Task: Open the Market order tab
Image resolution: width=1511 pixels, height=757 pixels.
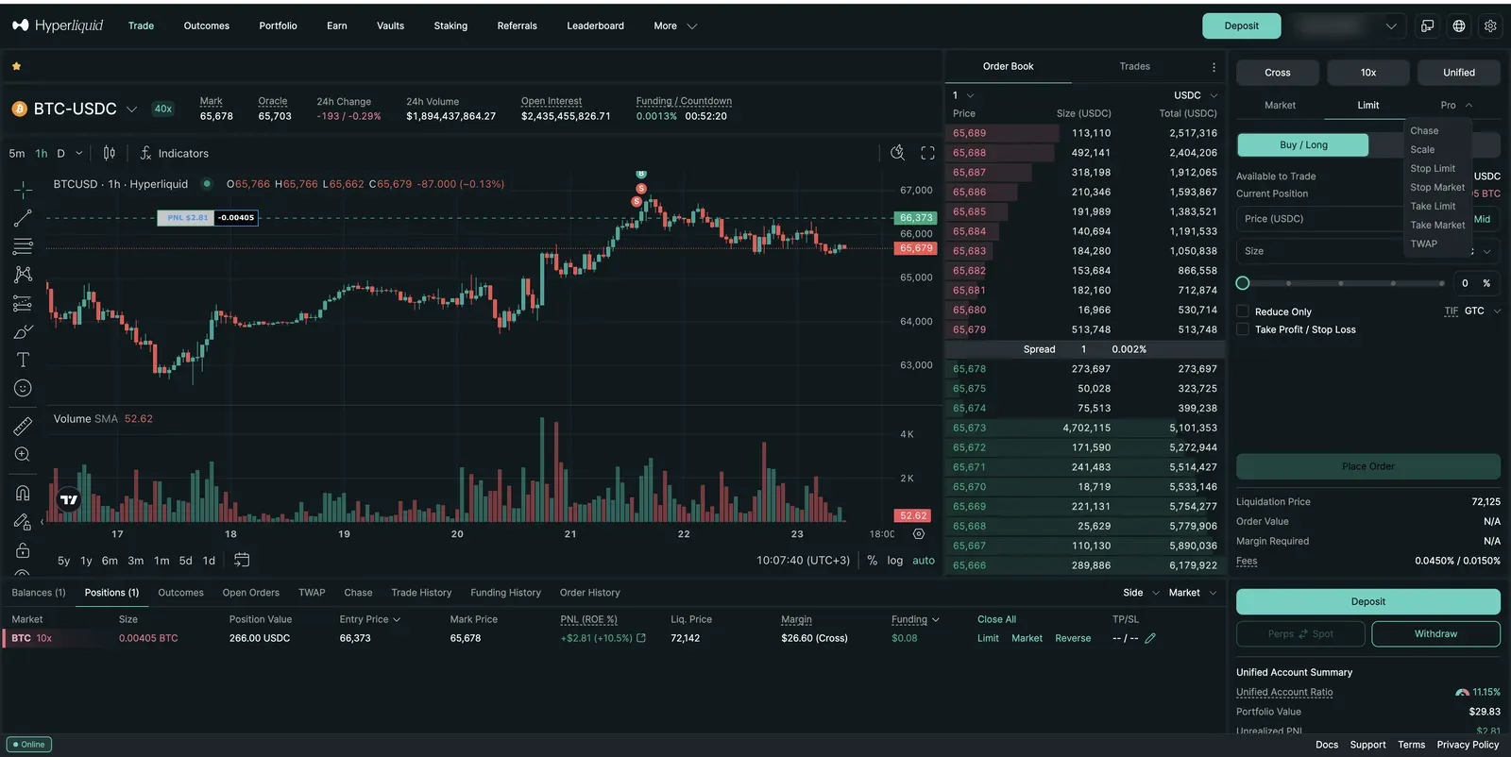Action: [1280, 106]
